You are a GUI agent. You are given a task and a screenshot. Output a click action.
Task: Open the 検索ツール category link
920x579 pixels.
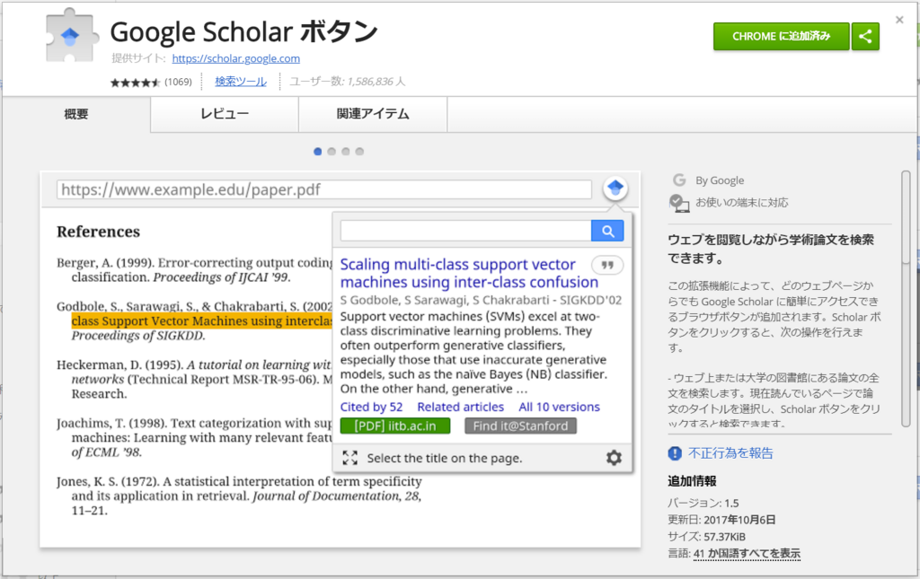[x=241, y=82]
